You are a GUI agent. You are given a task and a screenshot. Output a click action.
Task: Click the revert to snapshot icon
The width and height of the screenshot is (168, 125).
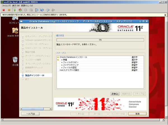[31, 10]
